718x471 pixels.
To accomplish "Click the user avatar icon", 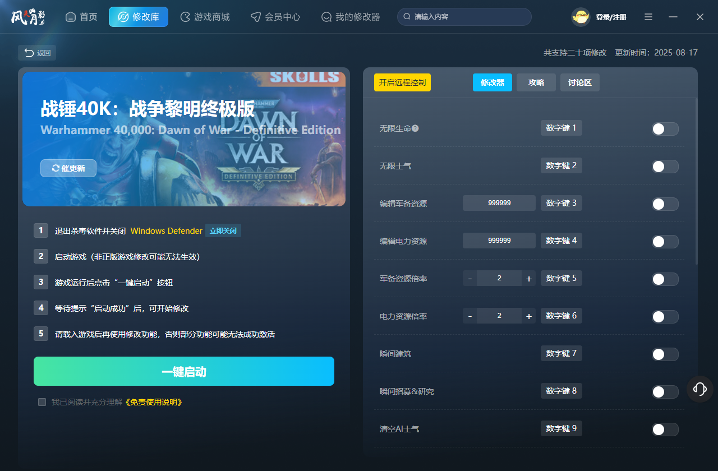I will point(581,17).
